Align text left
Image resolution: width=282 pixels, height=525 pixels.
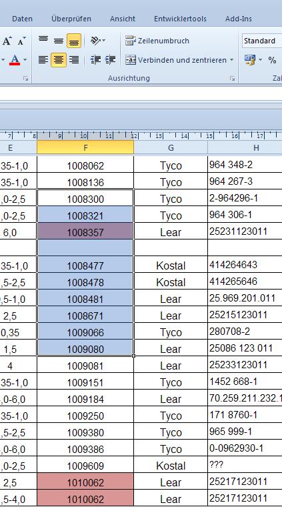tap(43, 60)
